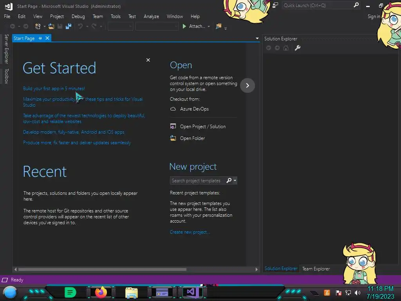This screenshot has width=401, height=301.
Task: Open 'Develop modern, fully-native Android and iOS apps' link
Action: [x=74, y=132]
